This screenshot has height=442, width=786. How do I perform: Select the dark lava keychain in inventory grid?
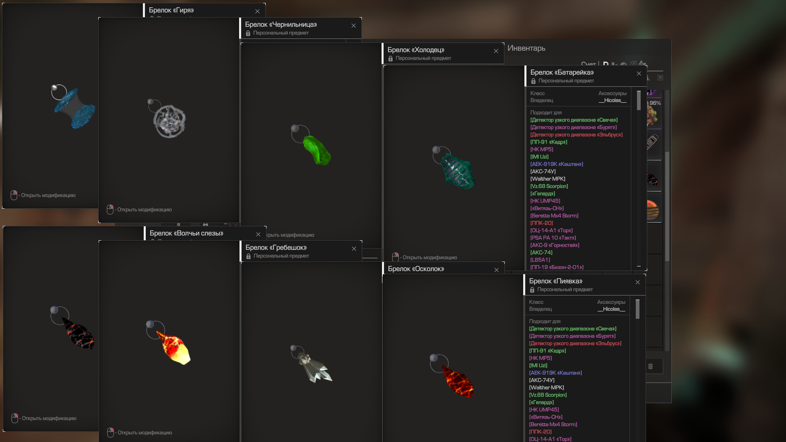point(654,176)
